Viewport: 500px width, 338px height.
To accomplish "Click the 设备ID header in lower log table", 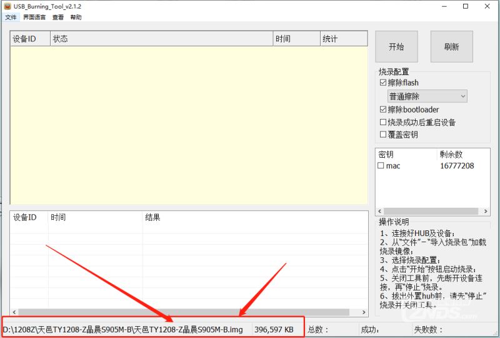I will [x=29, y=218].
